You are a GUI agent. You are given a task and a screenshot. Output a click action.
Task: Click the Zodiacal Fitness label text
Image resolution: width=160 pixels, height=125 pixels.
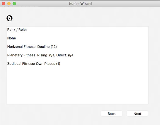tap(21, 64)
